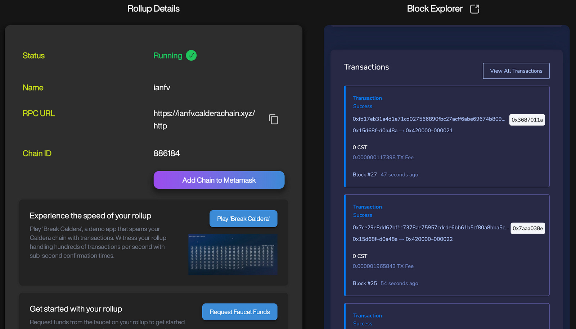
Task: Open Block Explorer in new window icon
Action: click(474, 9)
